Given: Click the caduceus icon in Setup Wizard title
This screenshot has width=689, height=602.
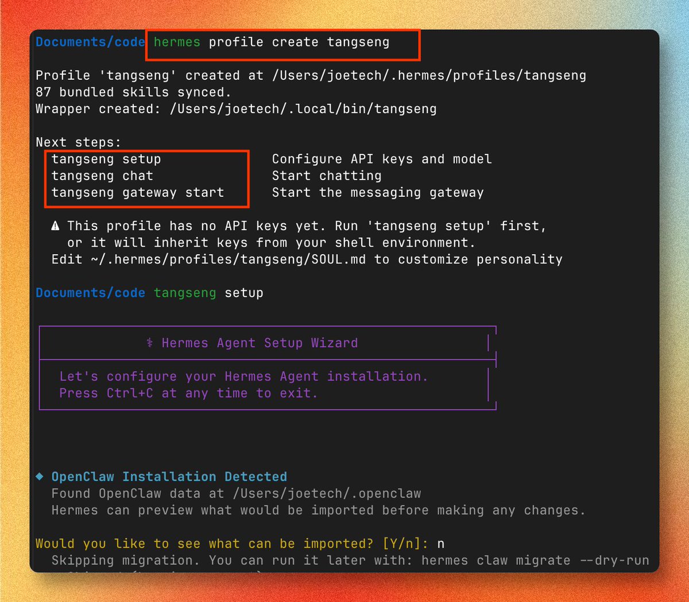Looking at the screenshot, I should pyautogui.click(x=150, y=343).
